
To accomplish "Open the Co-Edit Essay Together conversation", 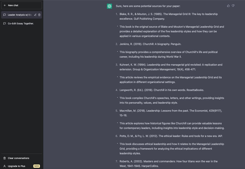I will tap(21, 24).
